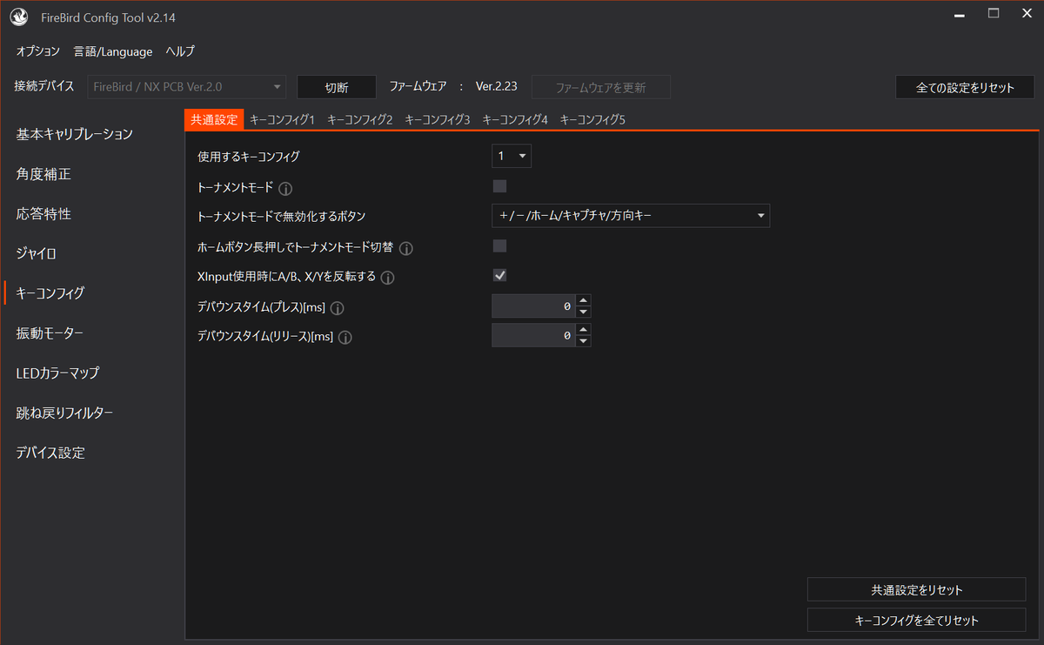This screenshot has height=645, width=1044.
Task: Open the ヘルプ menu
Action: [x=180, y=51]
